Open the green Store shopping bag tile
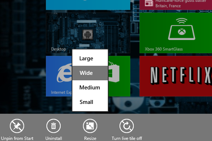This screenshot has height=141, width=212. pos(119,76)
